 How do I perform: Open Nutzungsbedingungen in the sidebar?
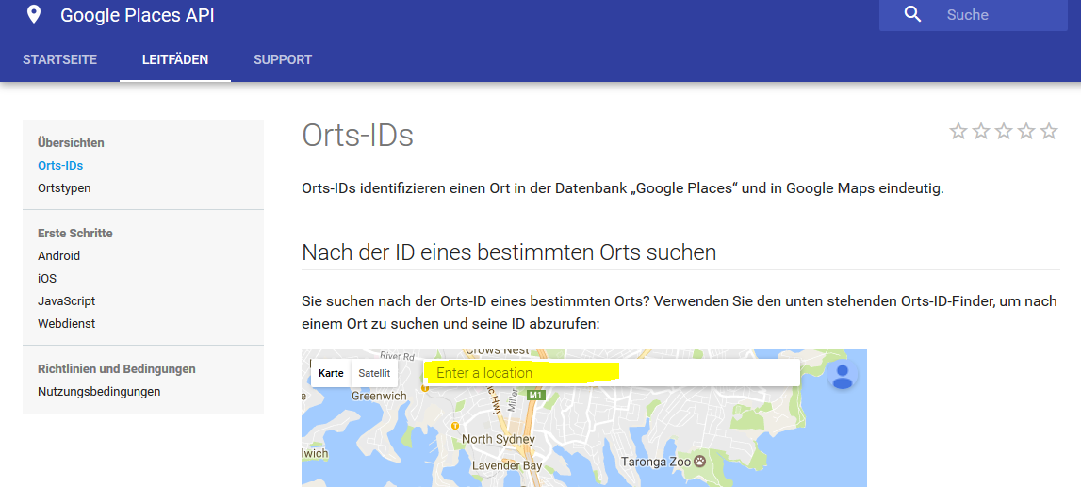point(99,392)
